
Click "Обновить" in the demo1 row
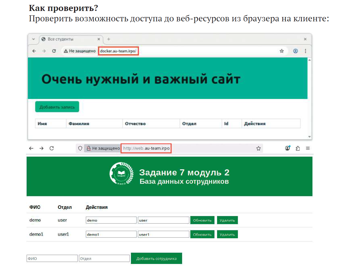[202, 234]
